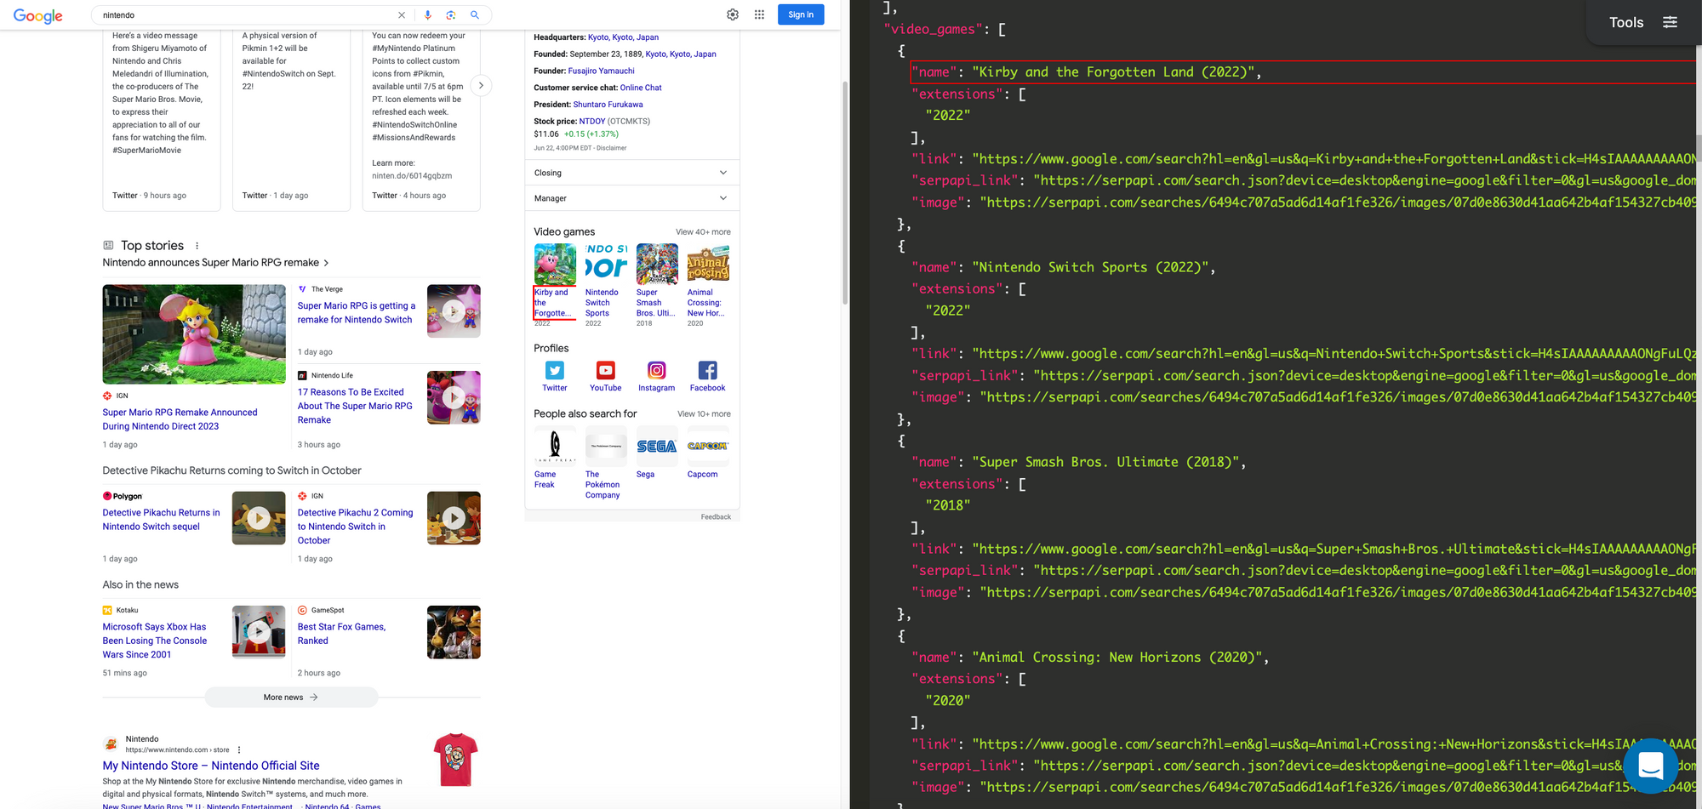Open Kyoto, Kyoto, Japan headquarters link
Image resolution: width=1702 pixels, height=809 pixels.
pyautogui.click(x=623, y=37)
